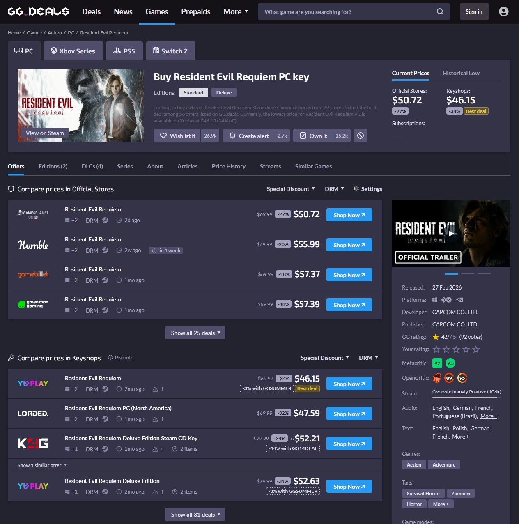Switch to Historical Low prices tab
Screen dimensions: 519x524
tap(461, 73)
